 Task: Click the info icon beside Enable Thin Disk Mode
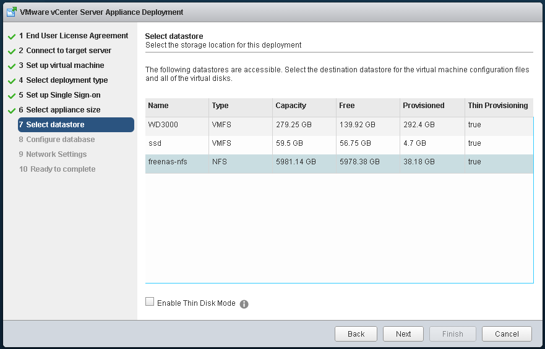244,304
